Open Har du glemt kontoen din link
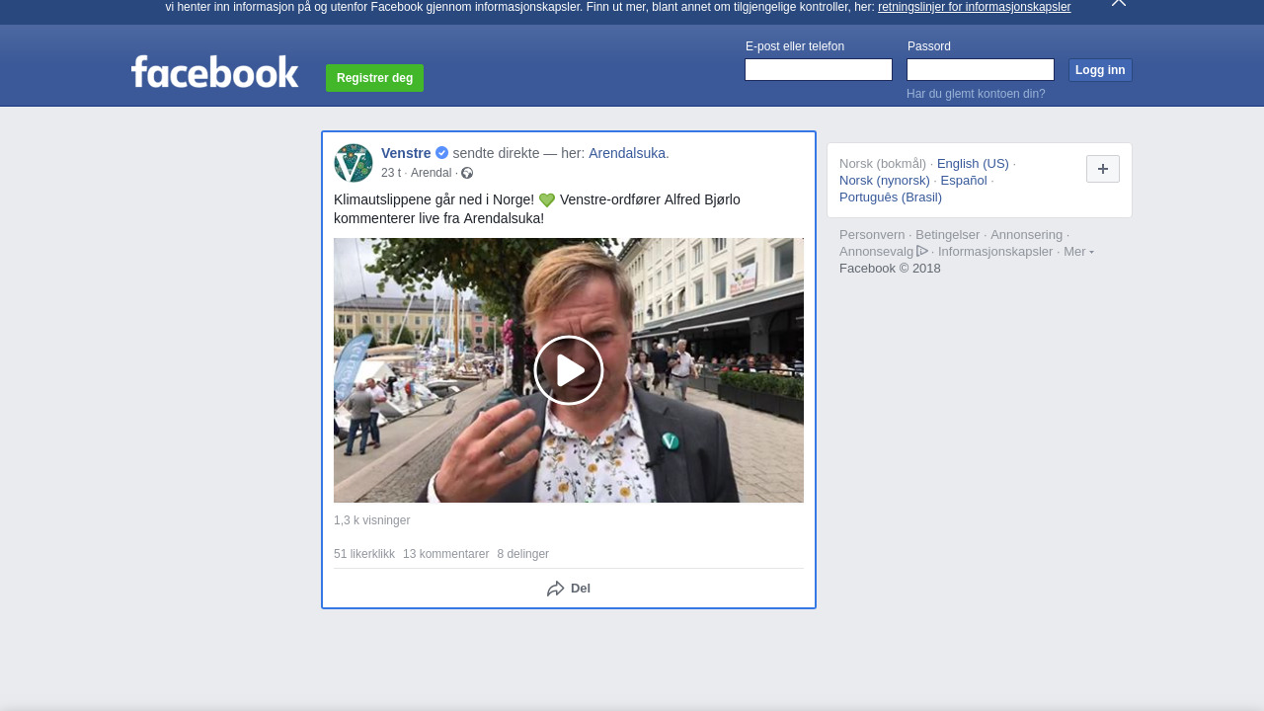The height and width of the screenshot is (711, 1264). tap(976, 94)
